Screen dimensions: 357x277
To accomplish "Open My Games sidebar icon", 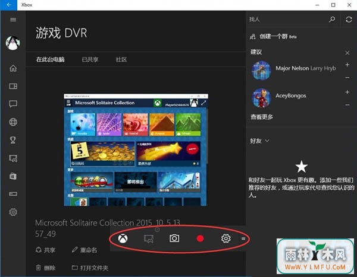I will click(13, 86).
